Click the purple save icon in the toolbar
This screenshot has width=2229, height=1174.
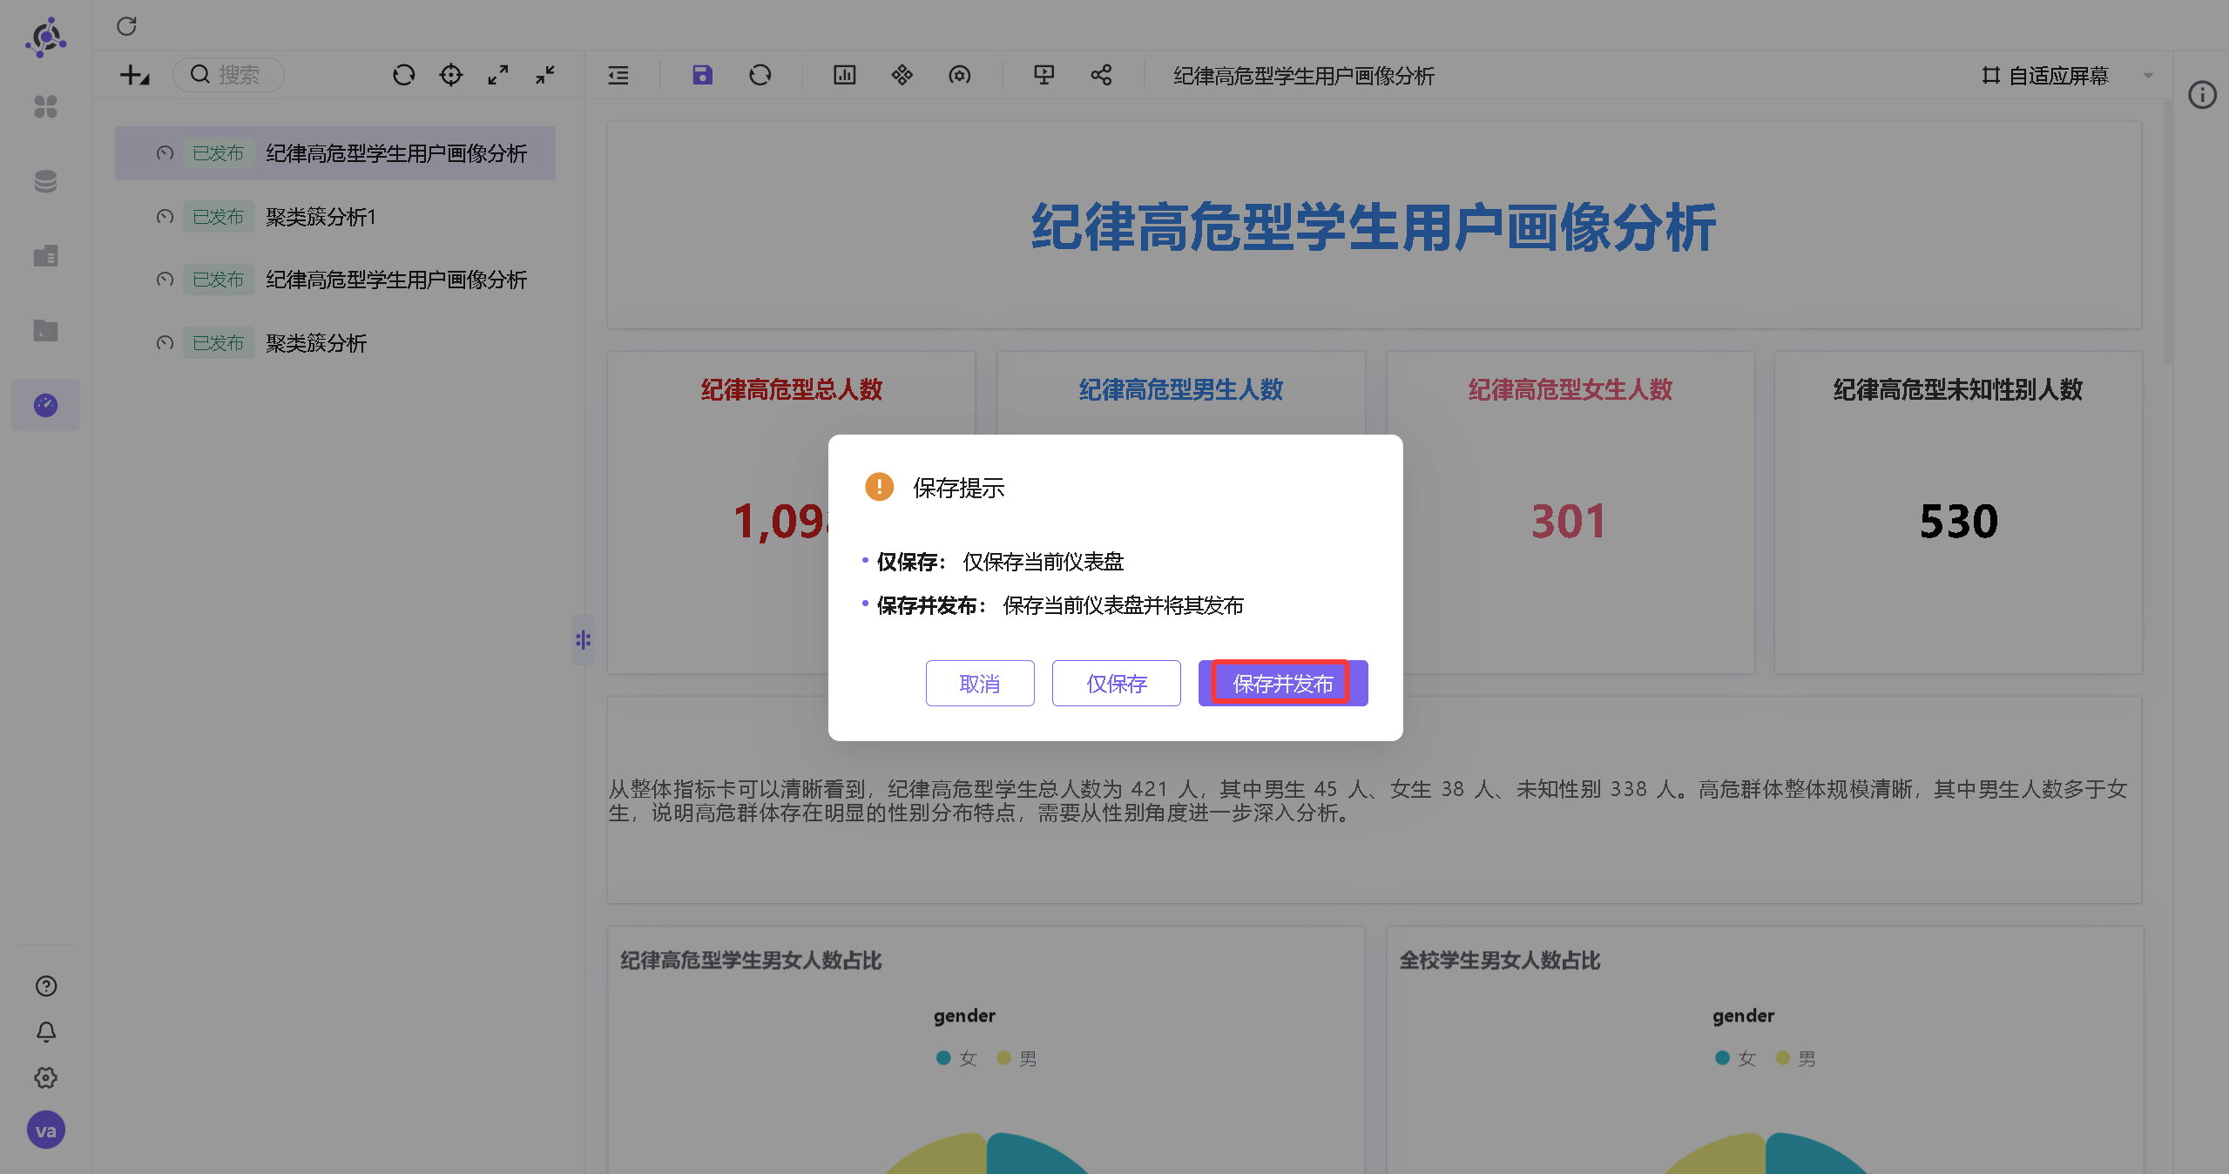(702, 75)
